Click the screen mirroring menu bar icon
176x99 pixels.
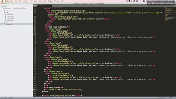tap(147, 1)
